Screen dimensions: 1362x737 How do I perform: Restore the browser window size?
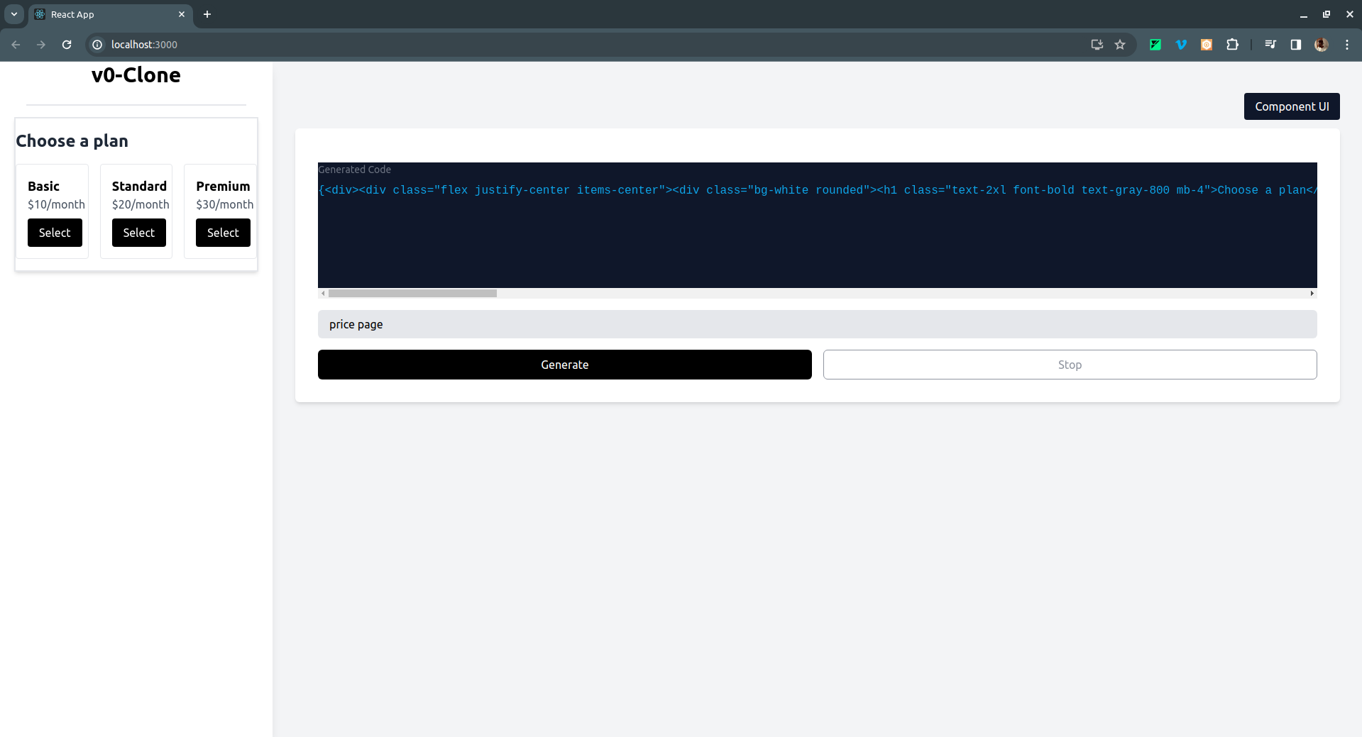tap(1327, 14)
